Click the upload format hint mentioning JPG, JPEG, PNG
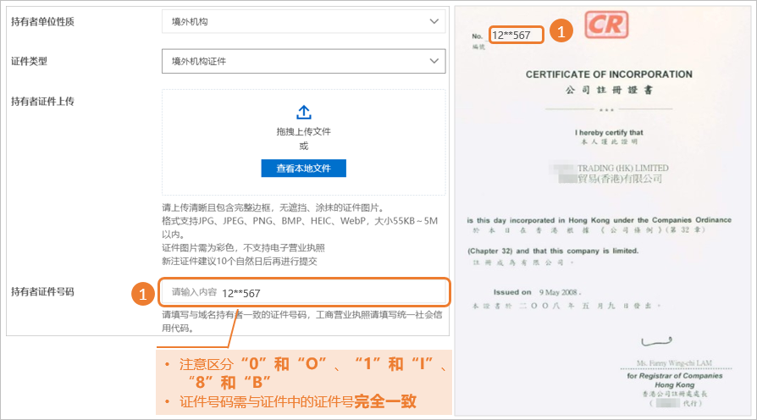The image size is (757, 420). (x=300, y=221)
